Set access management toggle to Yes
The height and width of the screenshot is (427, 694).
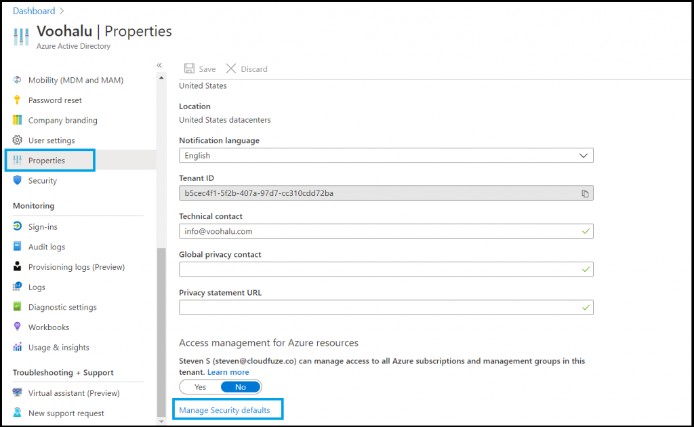click(200, 387)
